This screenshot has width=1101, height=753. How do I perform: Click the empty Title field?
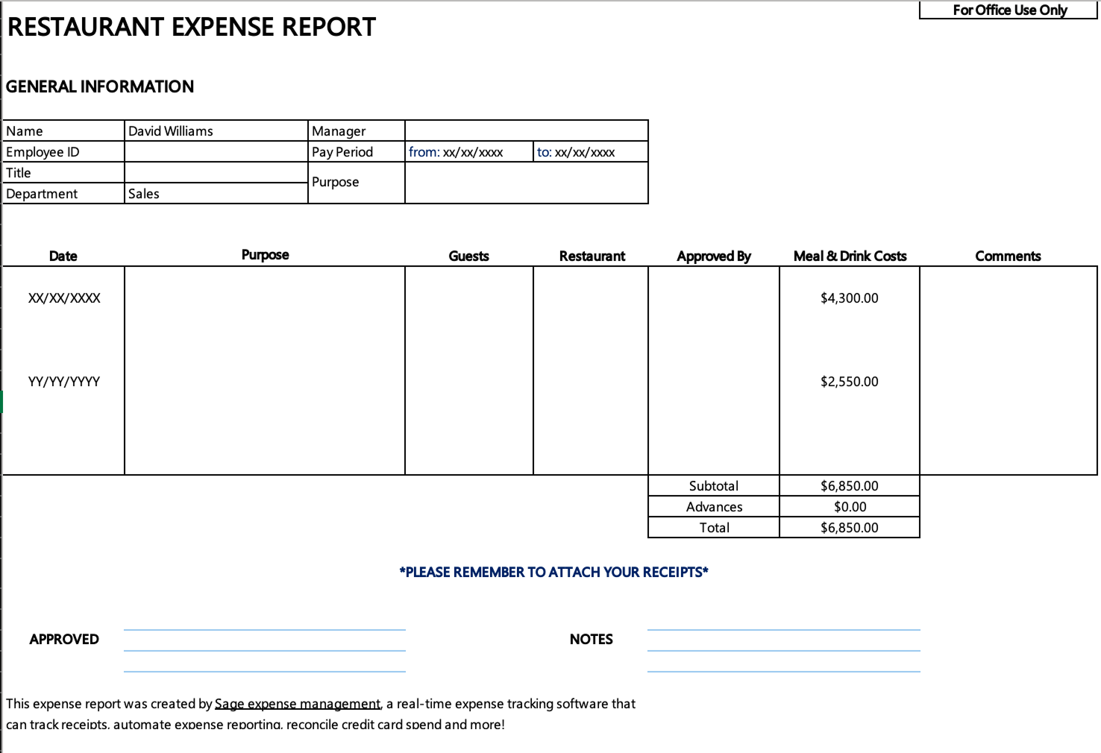(215, 172)
